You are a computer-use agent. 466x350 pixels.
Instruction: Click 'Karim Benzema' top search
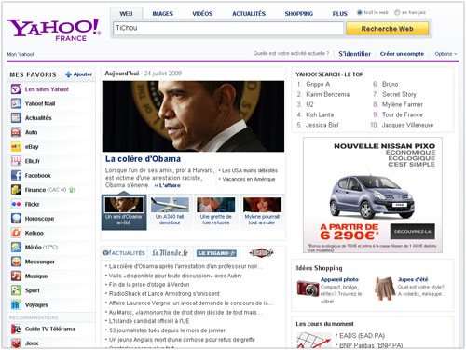click(327, 94)
